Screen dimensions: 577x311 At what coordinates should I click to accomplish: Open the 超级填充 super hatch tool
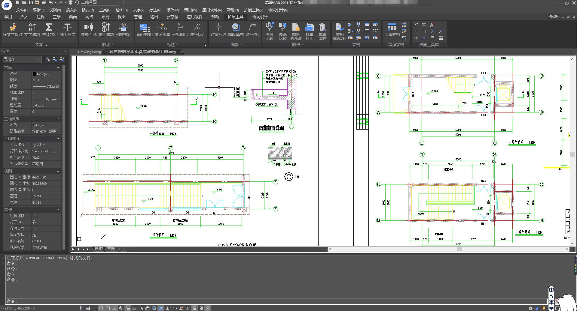pyautogui.click(x=236, y=30)
